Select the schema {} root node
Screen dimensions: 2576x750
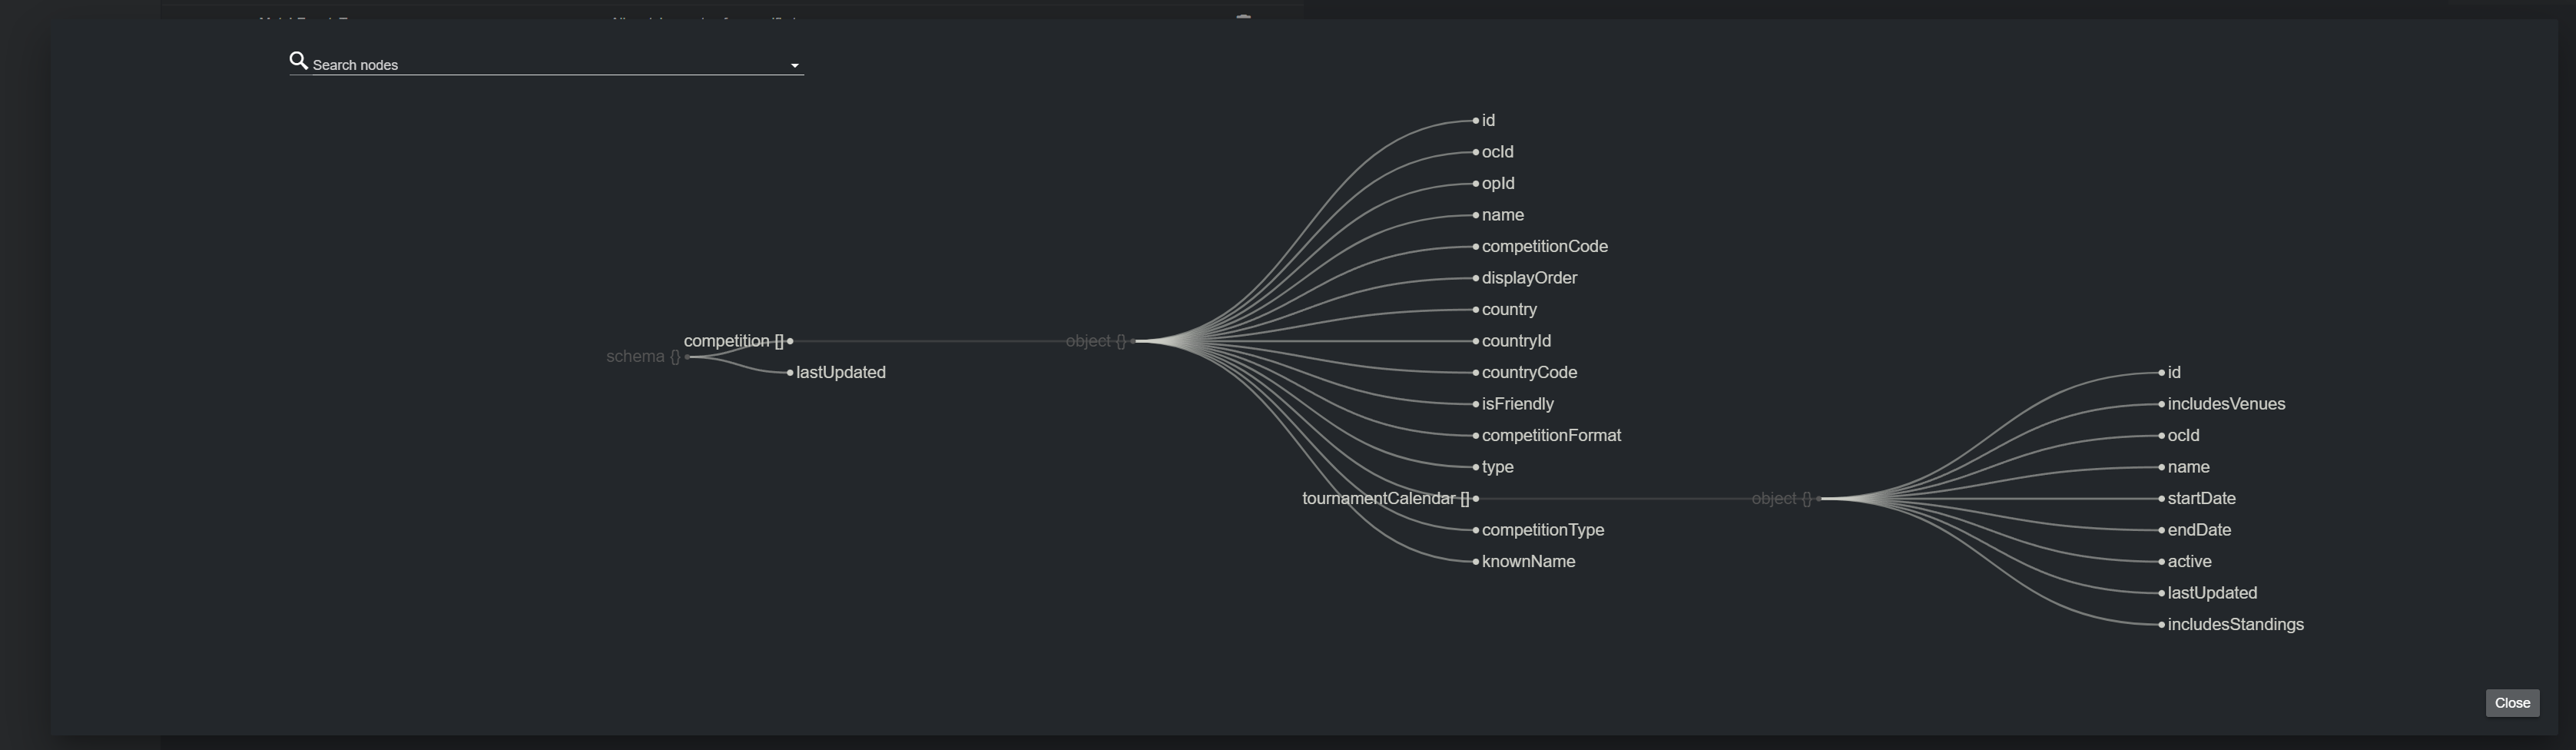pyautogui.click(x=643, y=357)
